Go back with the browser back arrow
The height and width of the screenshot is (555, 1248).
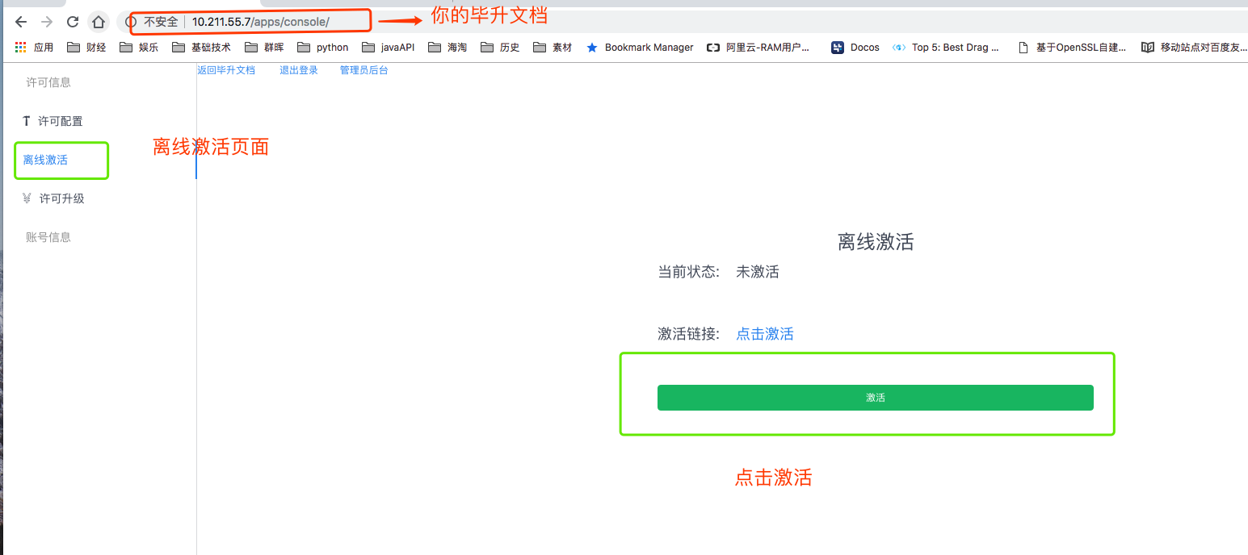click(21, 22)
